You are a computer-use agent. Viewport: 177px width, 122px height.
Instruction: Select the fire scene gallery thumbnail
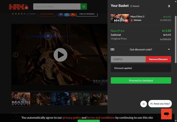point(80,99)
